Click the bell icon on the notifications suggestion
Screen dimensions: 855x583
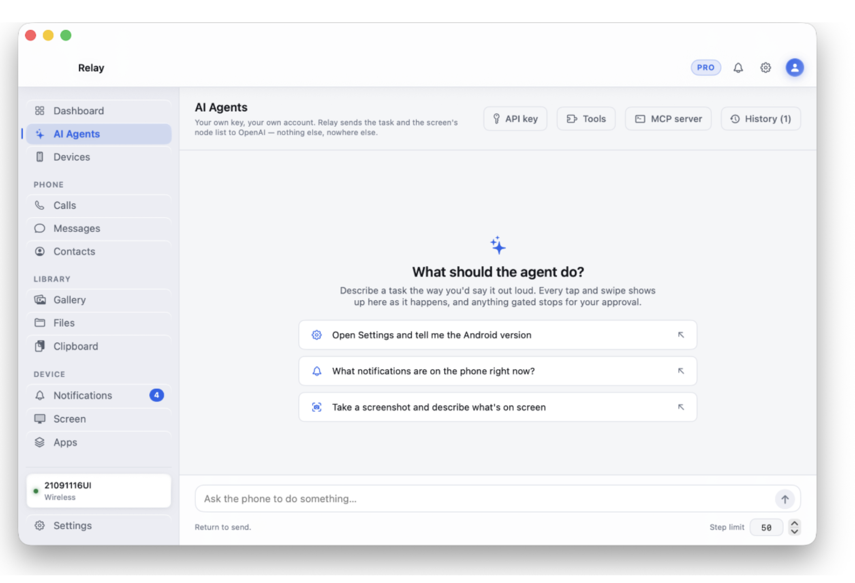316,371
